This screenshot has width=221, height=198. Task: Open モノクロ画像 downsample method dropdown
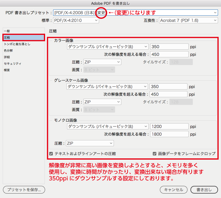click(108, 126)
